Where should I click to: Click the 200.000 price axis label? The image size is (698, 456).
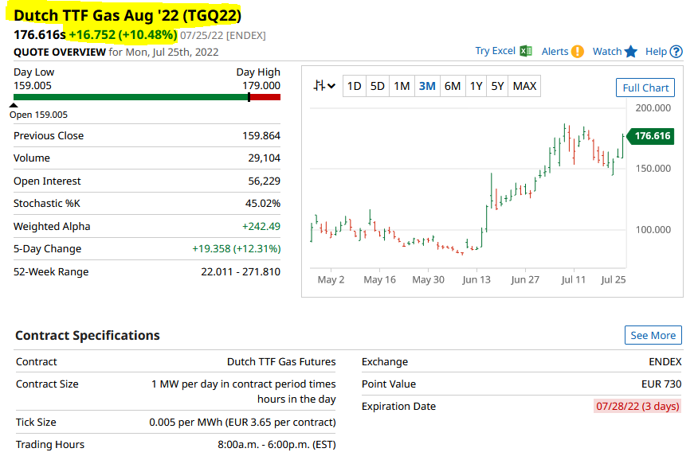point(653,108)
